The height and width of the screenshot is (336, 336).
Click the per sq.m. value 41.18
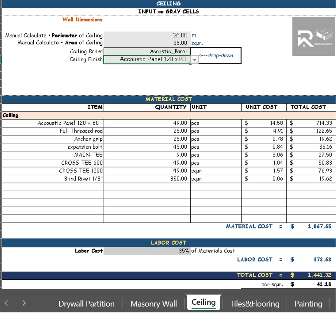[323, 284]
